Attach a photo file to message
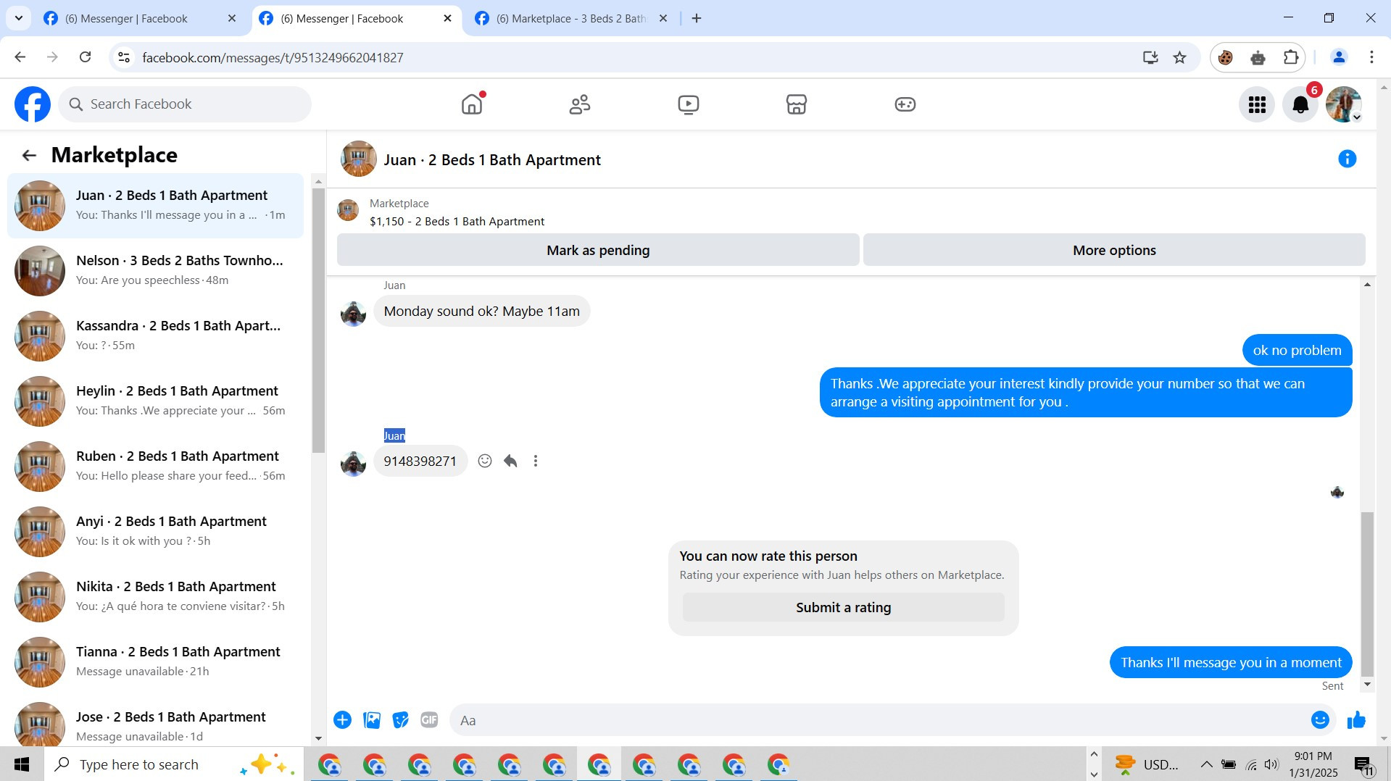The image size is (1391, 781). 372,720
